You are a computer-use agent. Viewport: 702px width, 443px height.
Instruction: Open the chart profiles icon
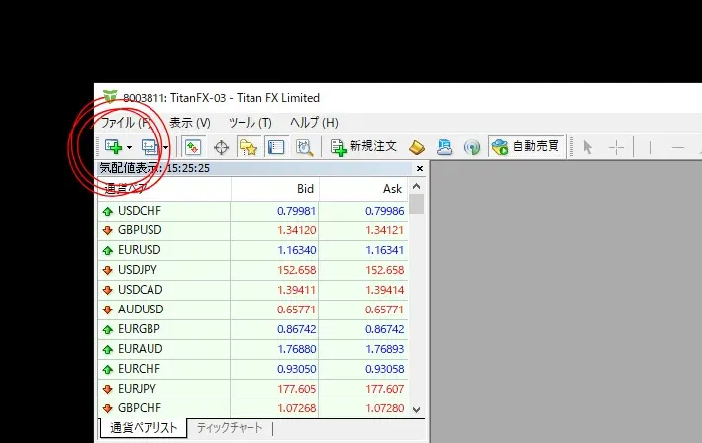[150, 147]
